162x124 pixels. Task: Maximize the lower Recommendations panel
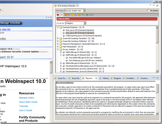[x=157, y=78]
